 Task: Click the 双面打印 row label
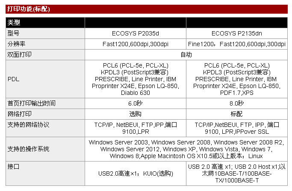coord(20,55)
